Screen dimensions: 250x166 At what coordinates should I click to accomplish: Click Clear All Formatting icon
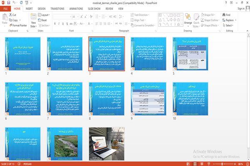point(91,17)
